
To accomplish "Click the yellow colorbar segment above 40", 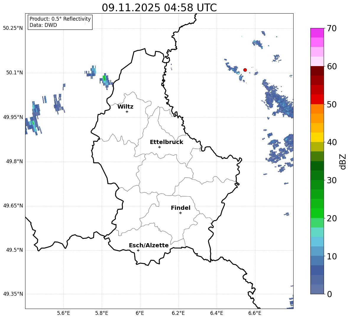I will 317,137.
